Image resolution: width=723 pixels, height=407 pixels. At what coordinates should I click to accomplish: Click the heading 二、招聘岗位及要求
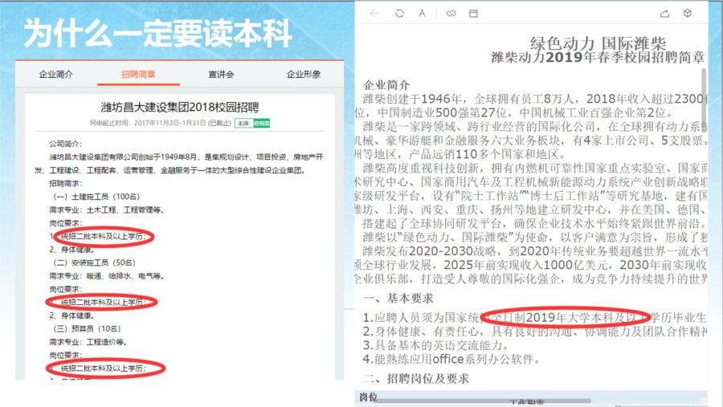point(416,378)
